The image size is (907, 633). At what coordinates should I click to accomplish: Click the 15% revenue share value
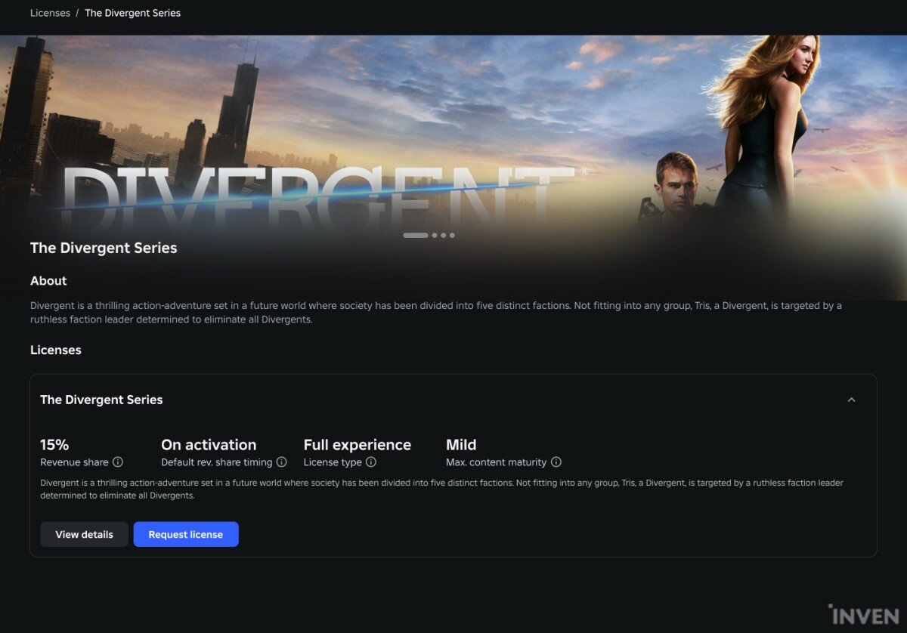[54, 445]
